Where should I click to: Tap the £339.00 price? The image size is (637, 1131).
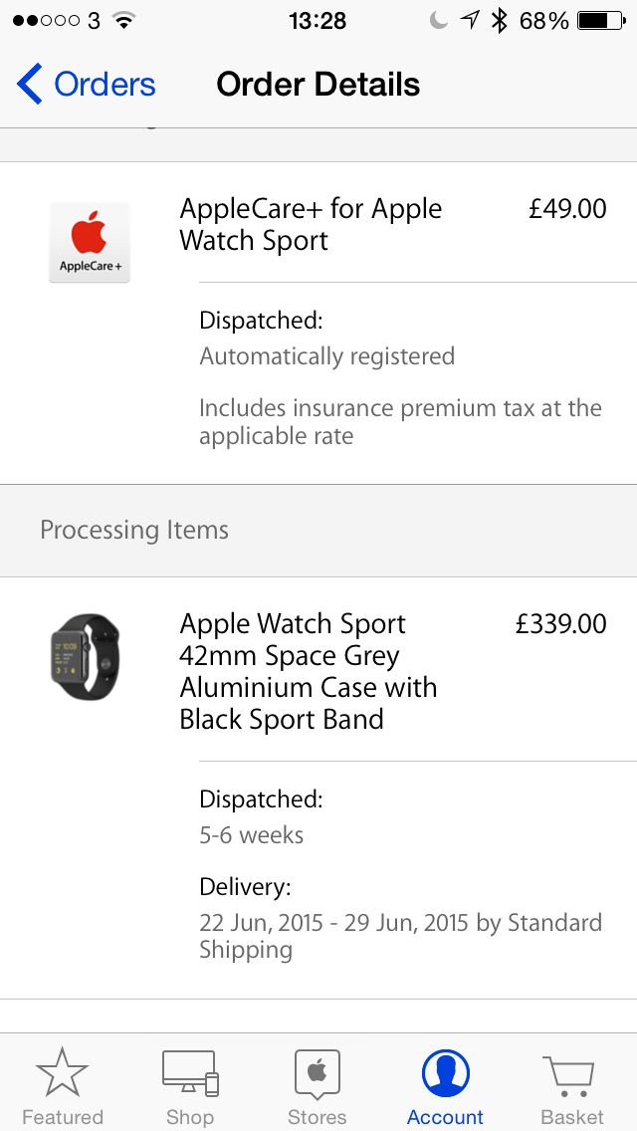560,624
